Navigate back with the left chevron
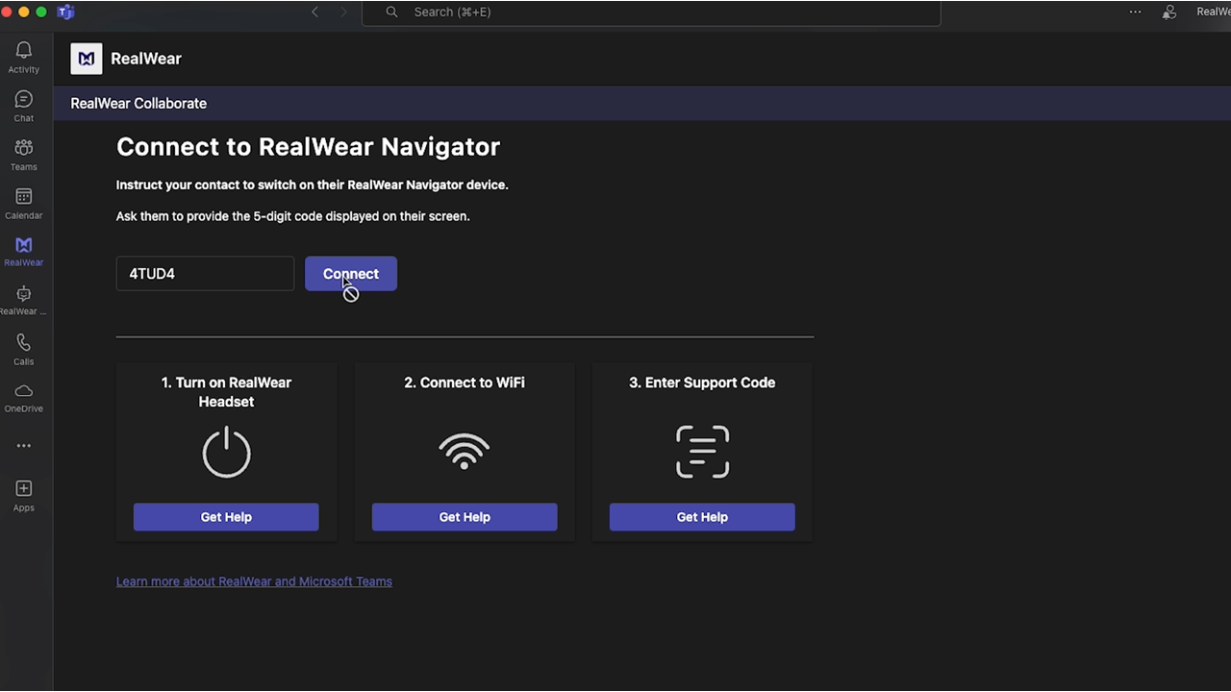The height and width of the screenshot is (692, 1231). [x=314, y=12]
